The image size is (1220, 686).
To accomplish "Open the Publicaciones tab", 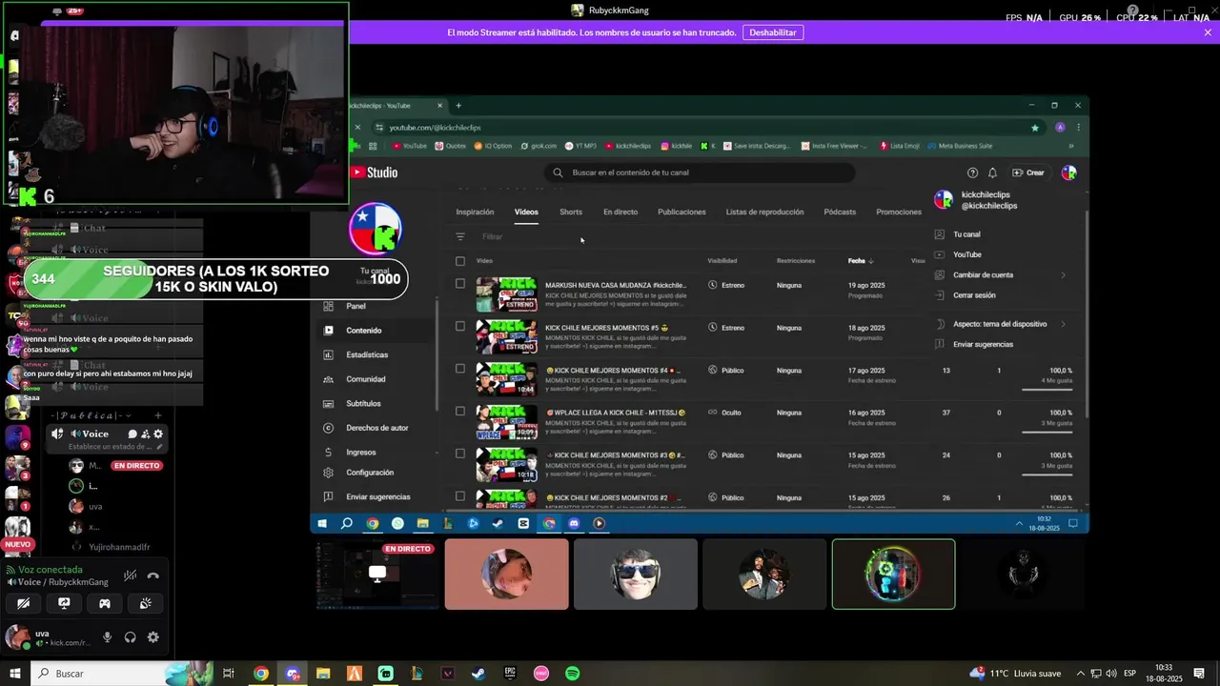I will (x=681, y=212).
